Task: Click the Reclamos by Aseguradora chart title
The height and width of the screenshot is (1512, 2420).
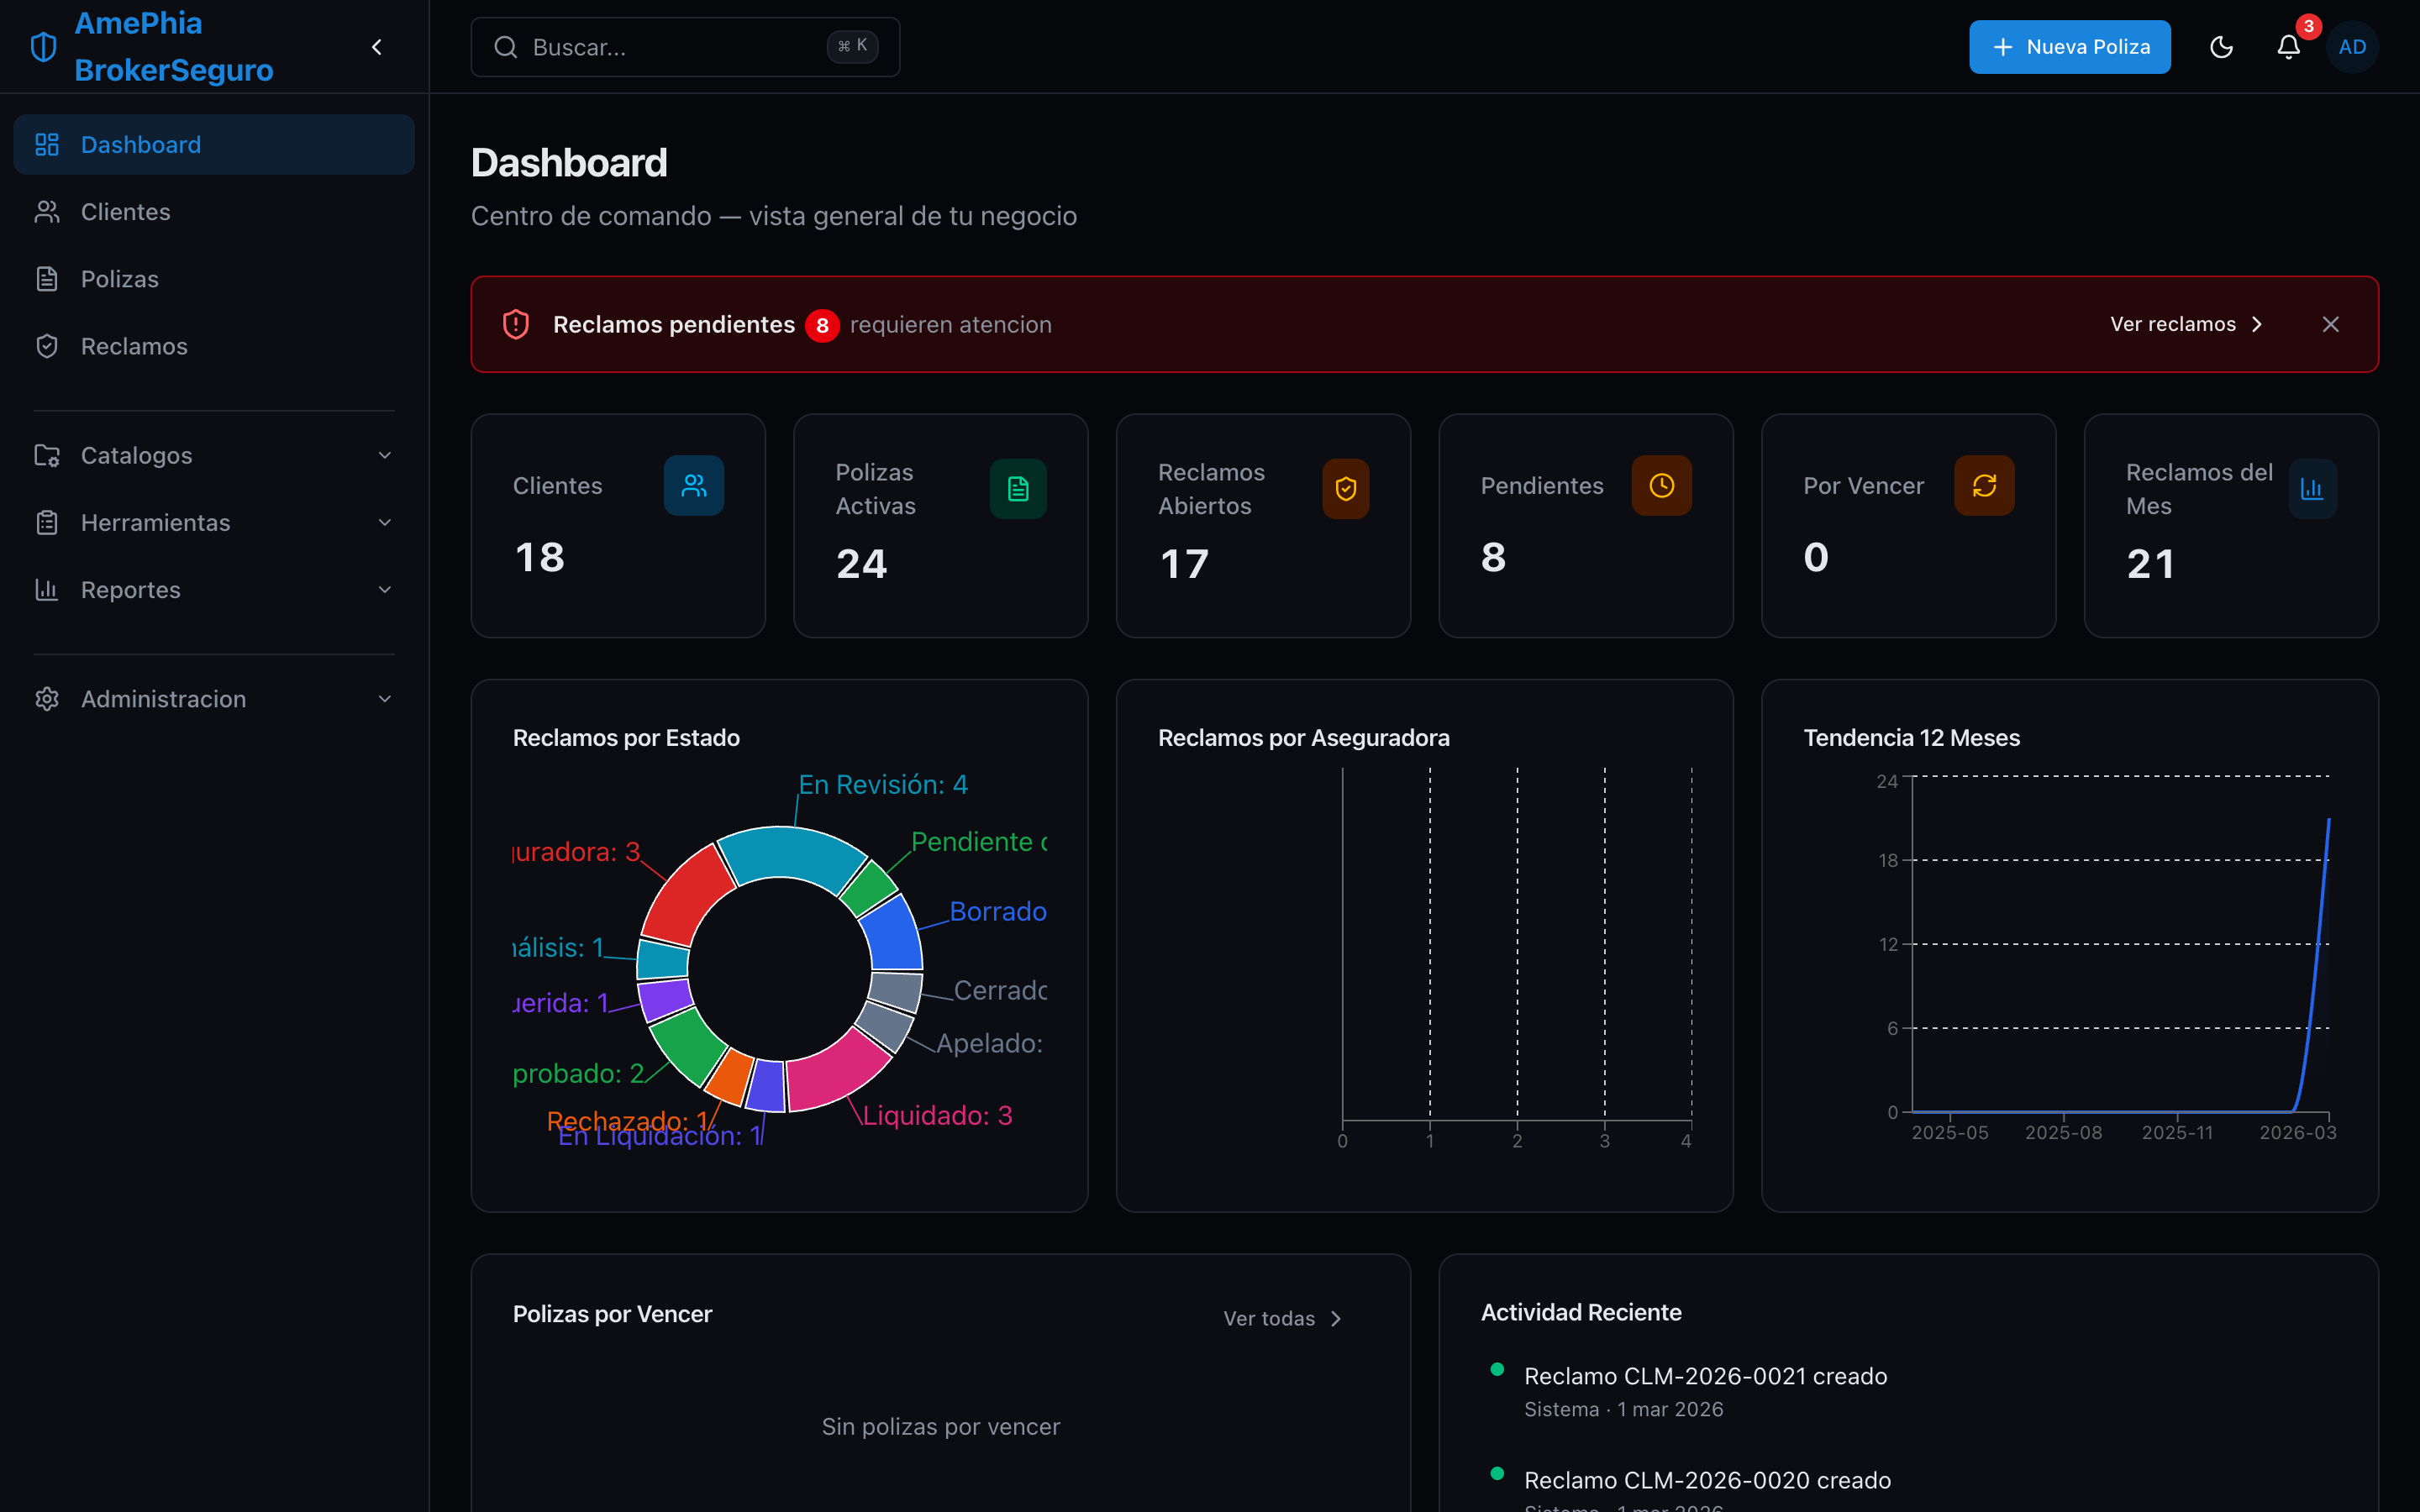Action: coord(1303,737)
